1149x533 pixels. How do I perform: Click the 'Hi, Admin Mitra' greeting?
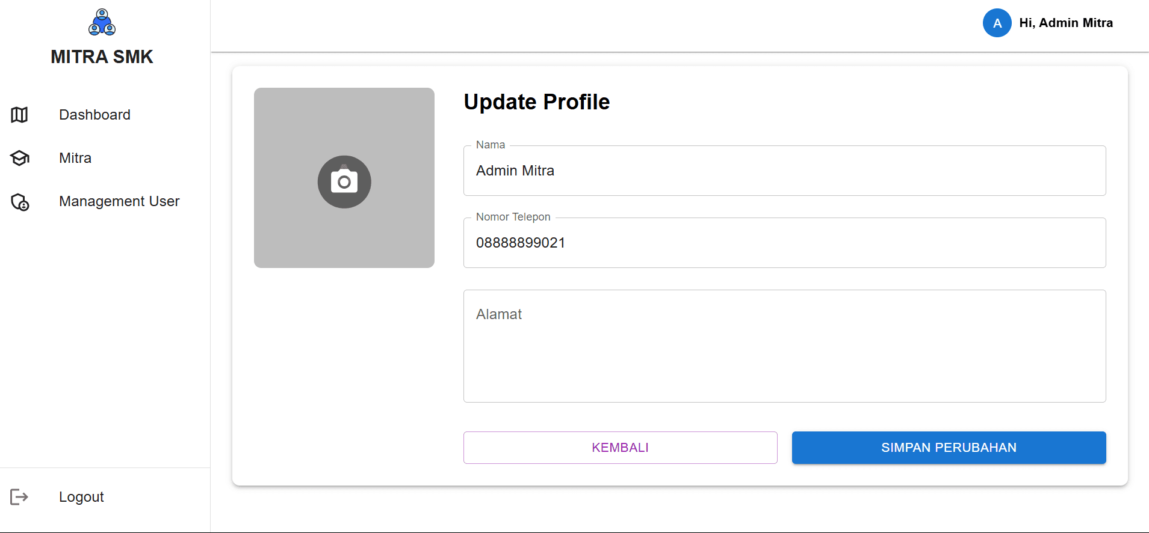coord(1066,23)
